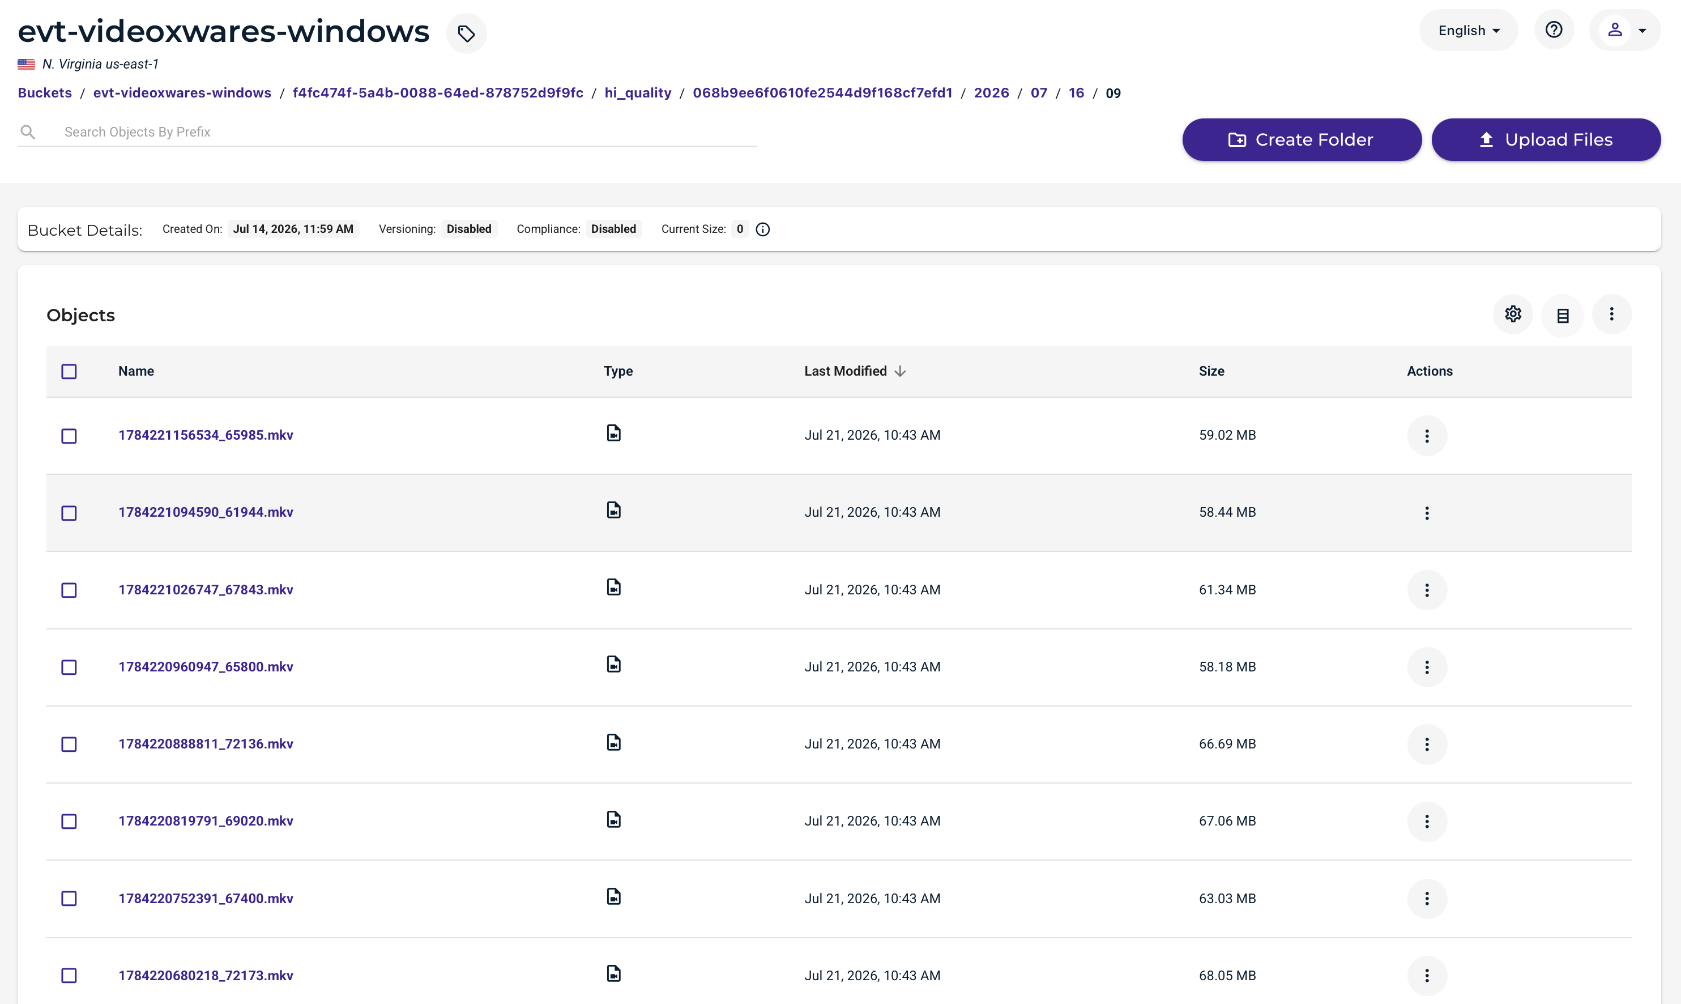Select checkbox for 1784220752391_67400.mkv
Screen dimensions: 1681x1004
[x=69, y=899]
